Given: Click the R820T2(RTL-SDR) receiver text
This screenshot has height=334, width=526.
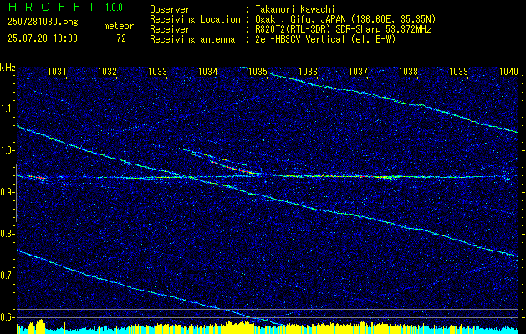Looking at the screenshot, I should [x=343, y=29].
